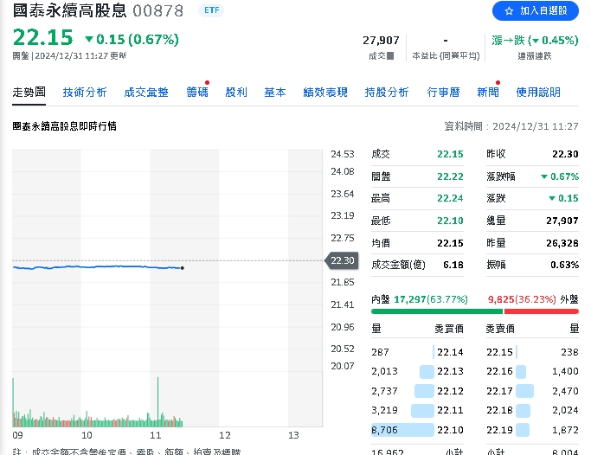Switch to the 基本 tab

[275, 93]
